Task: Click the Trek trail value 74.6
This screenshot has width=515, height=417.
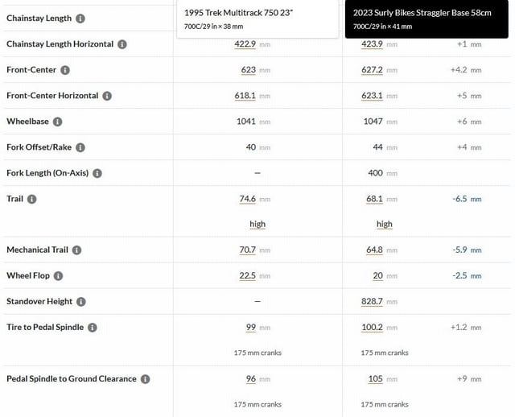Action: [x=247, y=199]
